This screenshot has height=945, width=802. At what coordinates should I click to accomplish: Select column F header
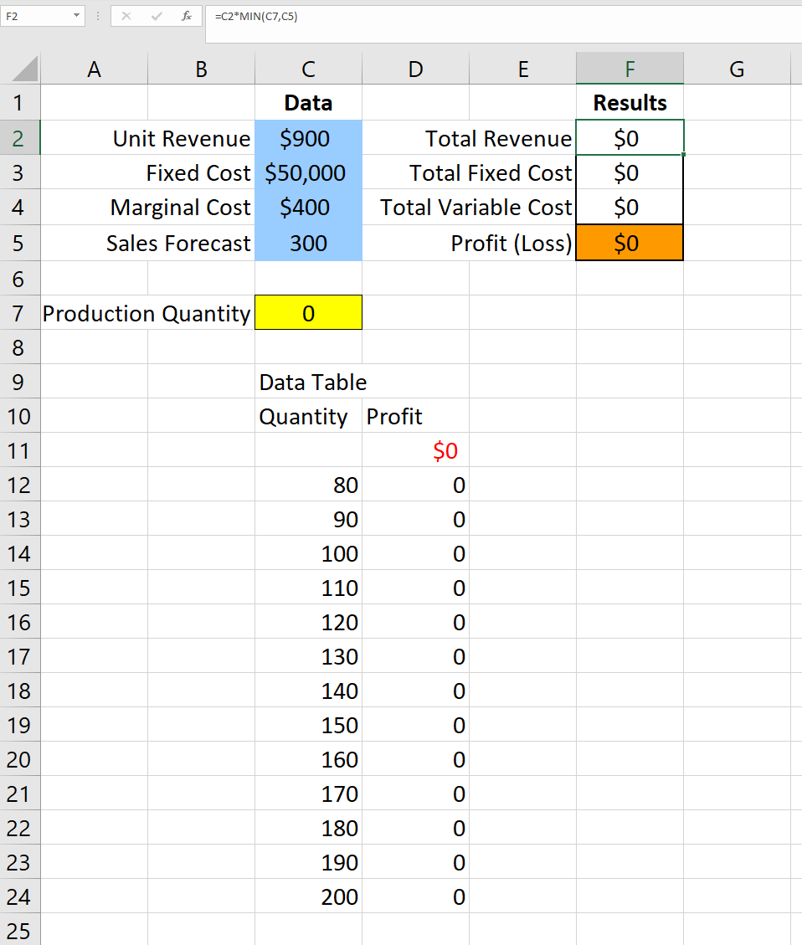(x=629, y=68)
